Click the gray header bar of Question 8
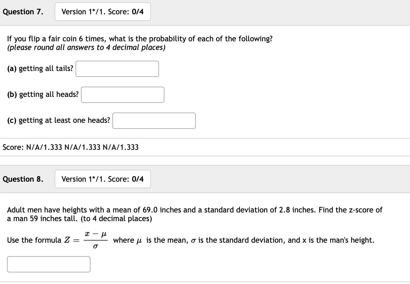Image resolution: width=410 pixels, height=284 pixels. pos(271,179)
